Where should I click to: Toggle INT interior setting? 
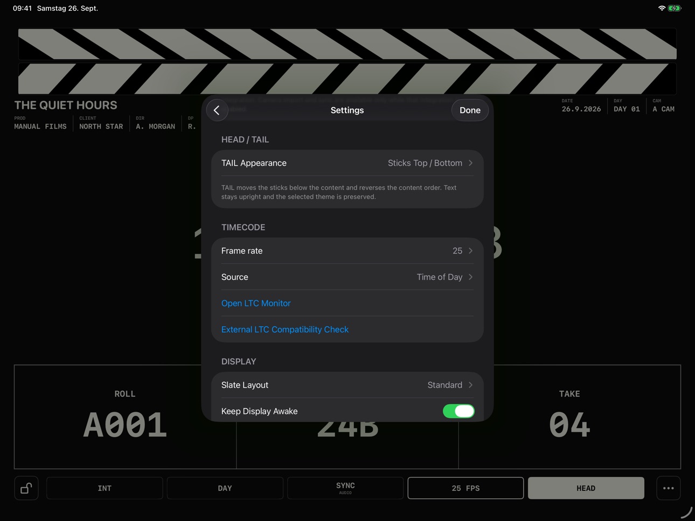tap(105, 488)
